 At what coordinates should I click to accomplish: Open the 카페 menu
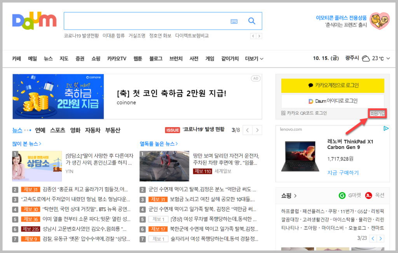[16, 59]
